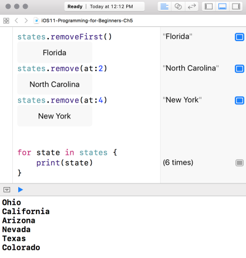
Task: Hide inline result for "Florida"
Action: click(240, 37)
